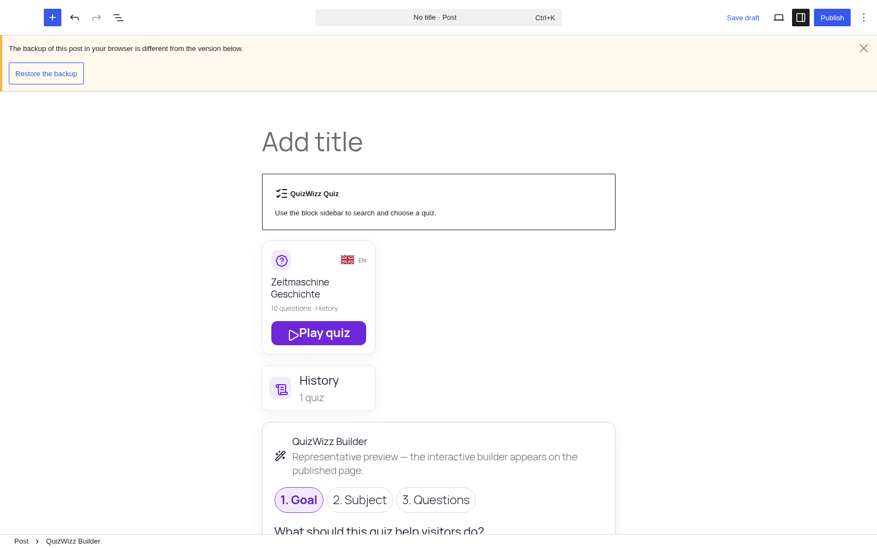This screenshot has width=877, height=548.
Task: Click the QuizWizz Builder magic wand icon
Action: point(280,456)
